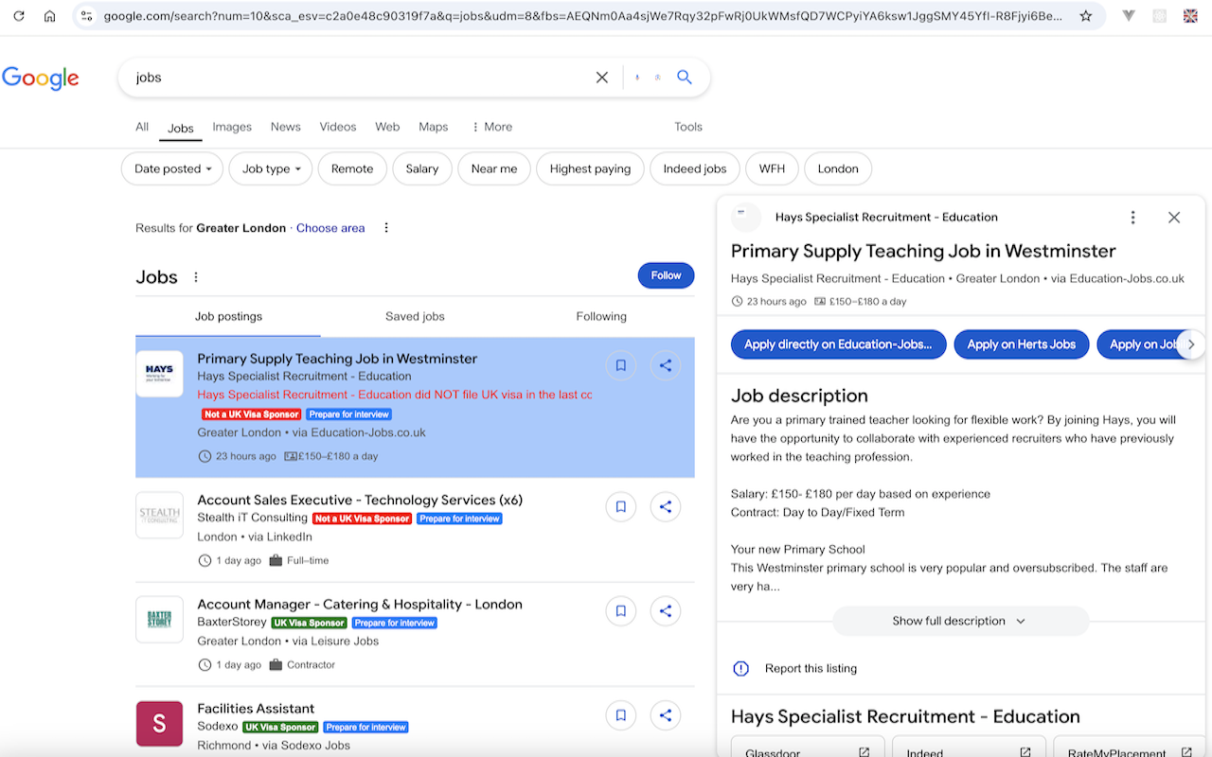Screen dimensions: 1212x757
Task: Open the BaxterStorey logo thumbnail
Action: pyautogui.click(x=159, y=619)
